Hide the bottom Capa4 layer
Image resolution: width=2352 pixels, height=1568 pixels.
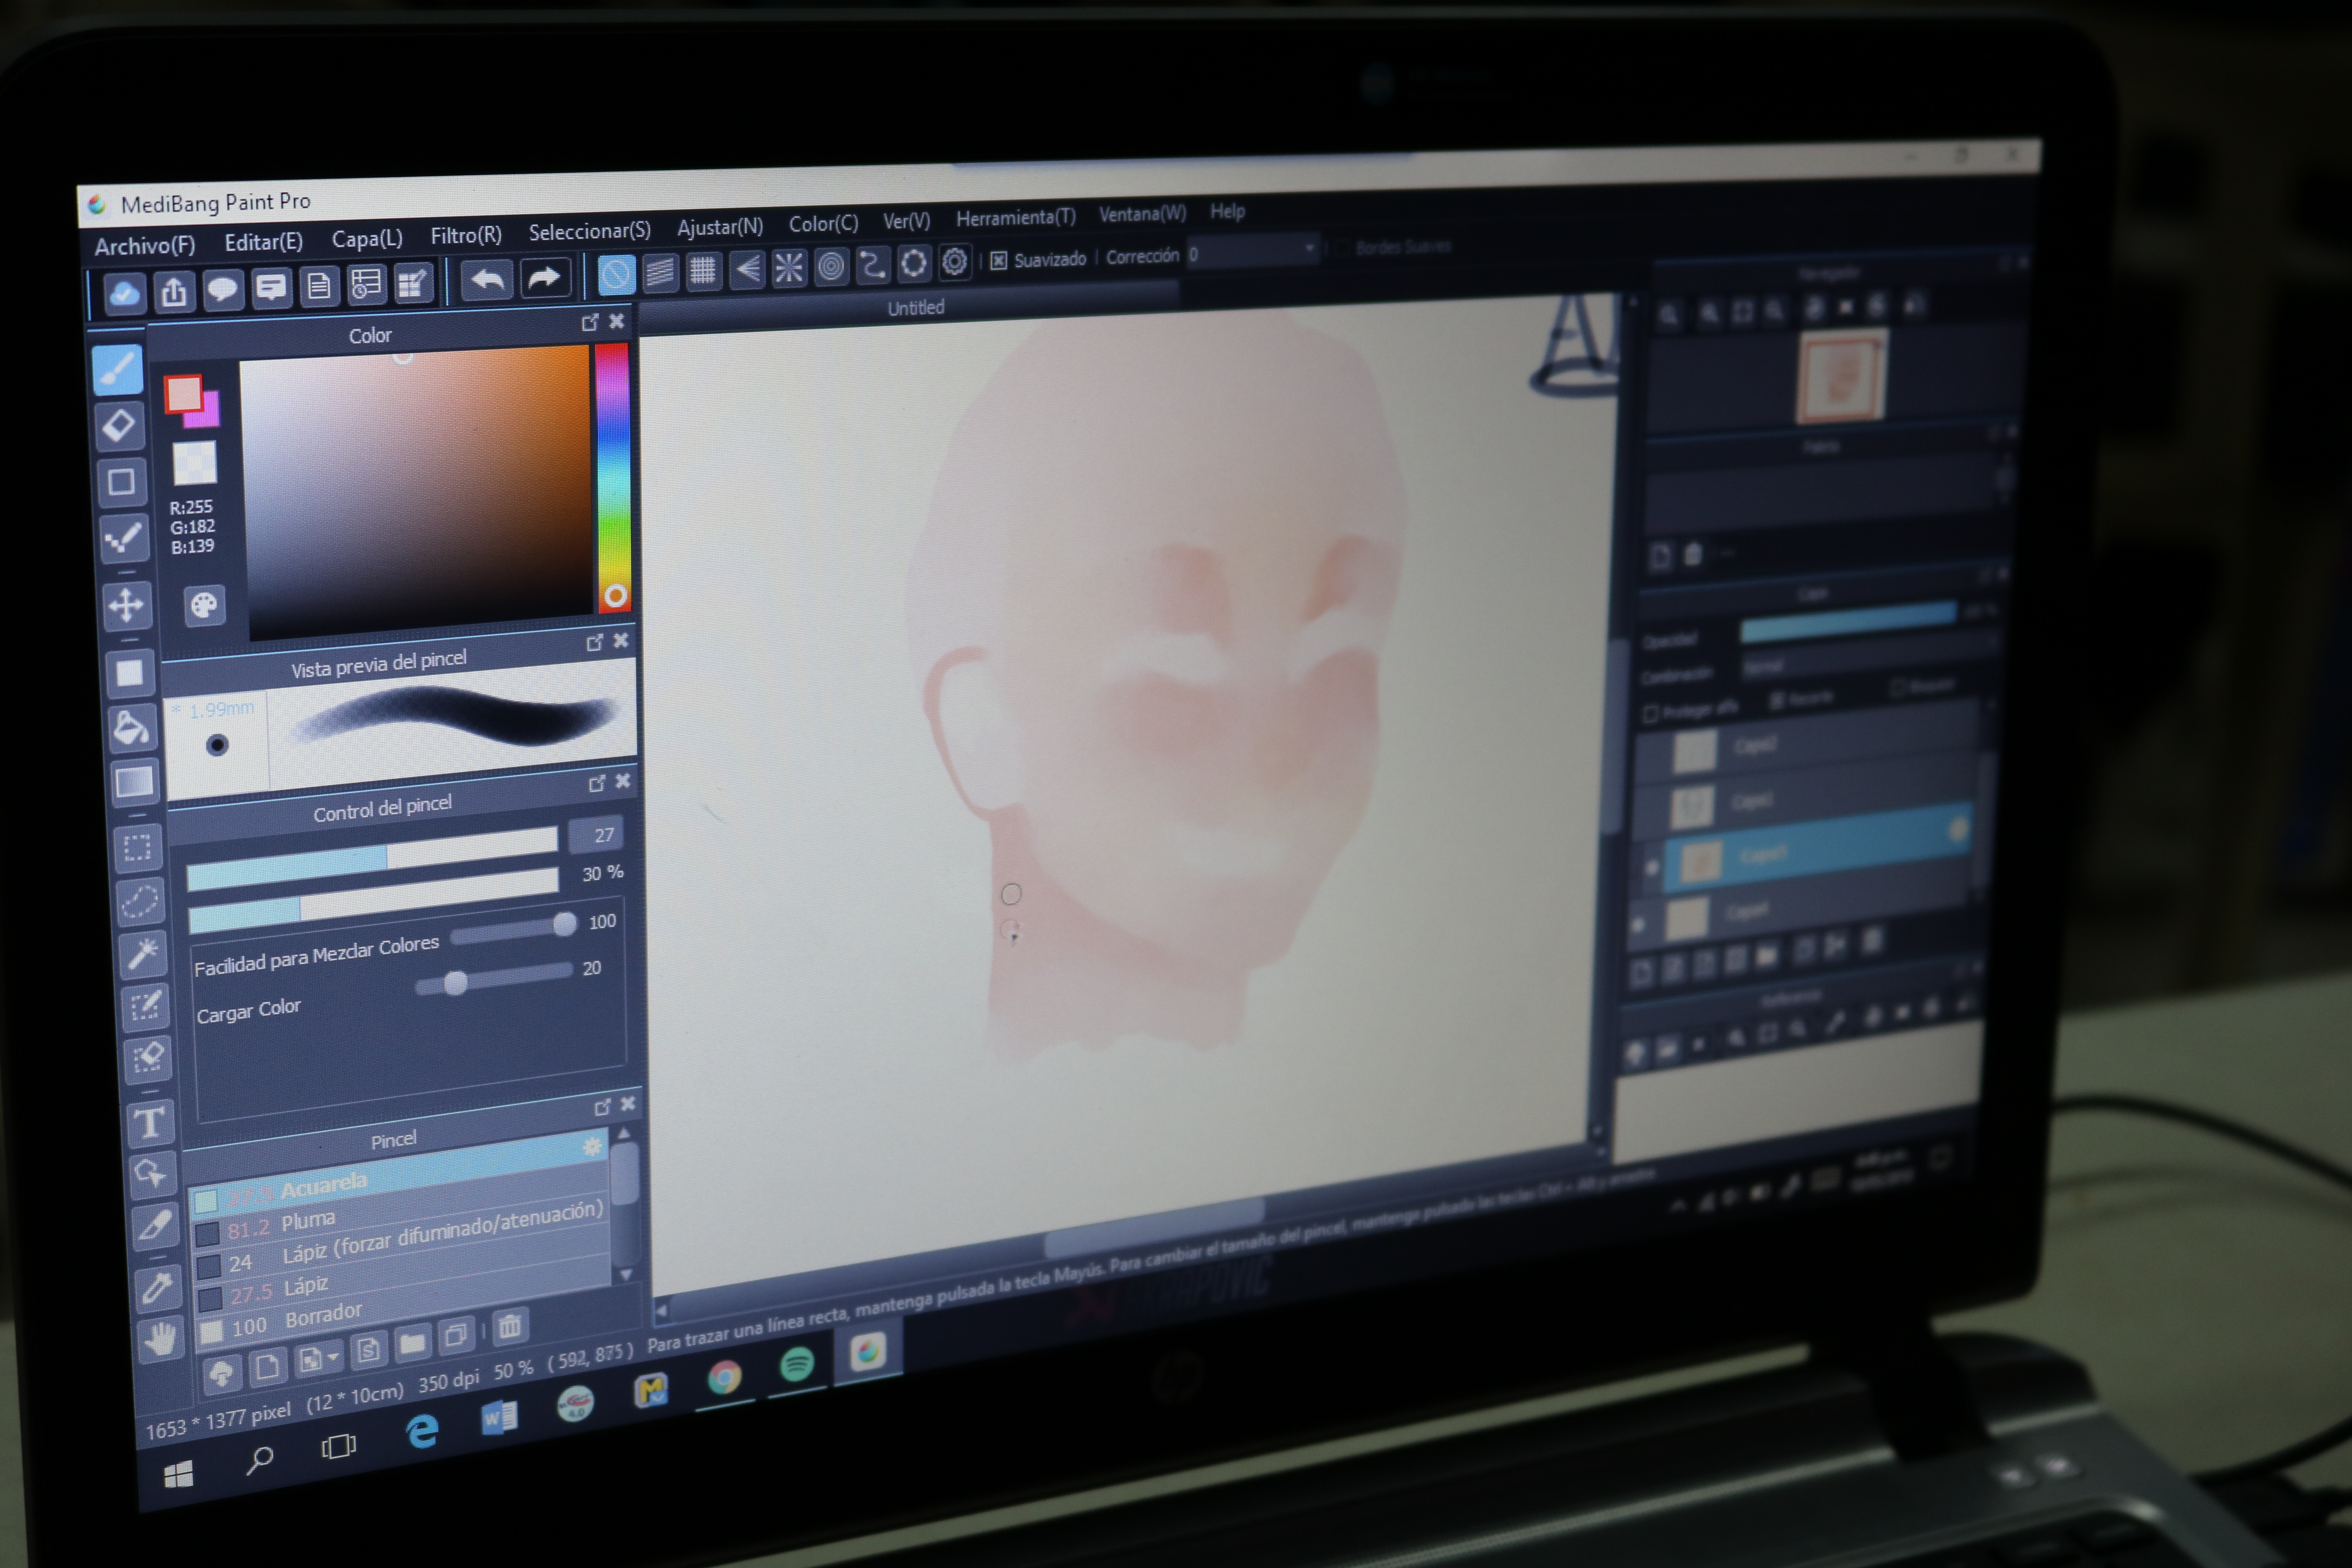click(x=1638, y=925)
